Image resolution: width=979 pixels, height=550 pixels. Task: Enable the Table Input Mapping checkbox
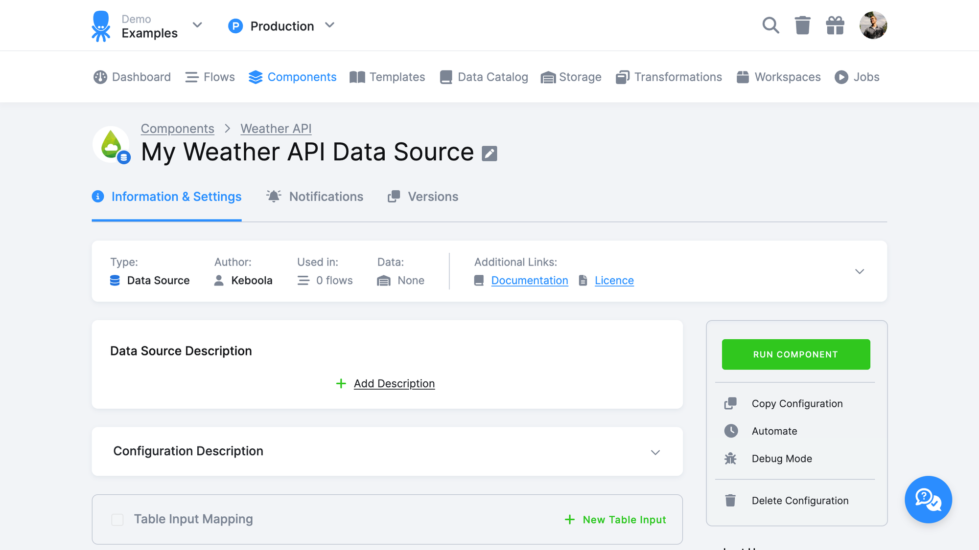click(x=117, y=520)
